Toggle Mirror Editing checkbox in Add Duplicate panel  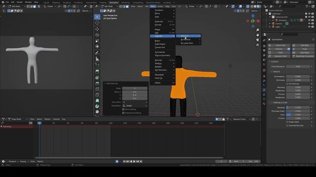coord(123,109)
